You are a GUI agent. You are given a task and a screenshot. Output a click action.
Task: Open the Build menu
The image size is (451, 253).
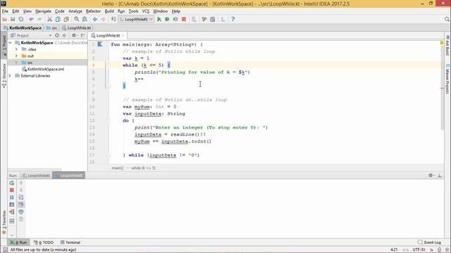(x=109, y=11)
